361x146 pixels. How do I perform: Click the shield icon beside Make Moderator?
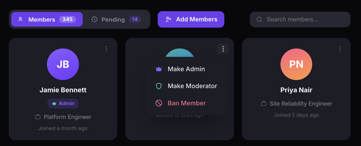[x=159, y=86]
